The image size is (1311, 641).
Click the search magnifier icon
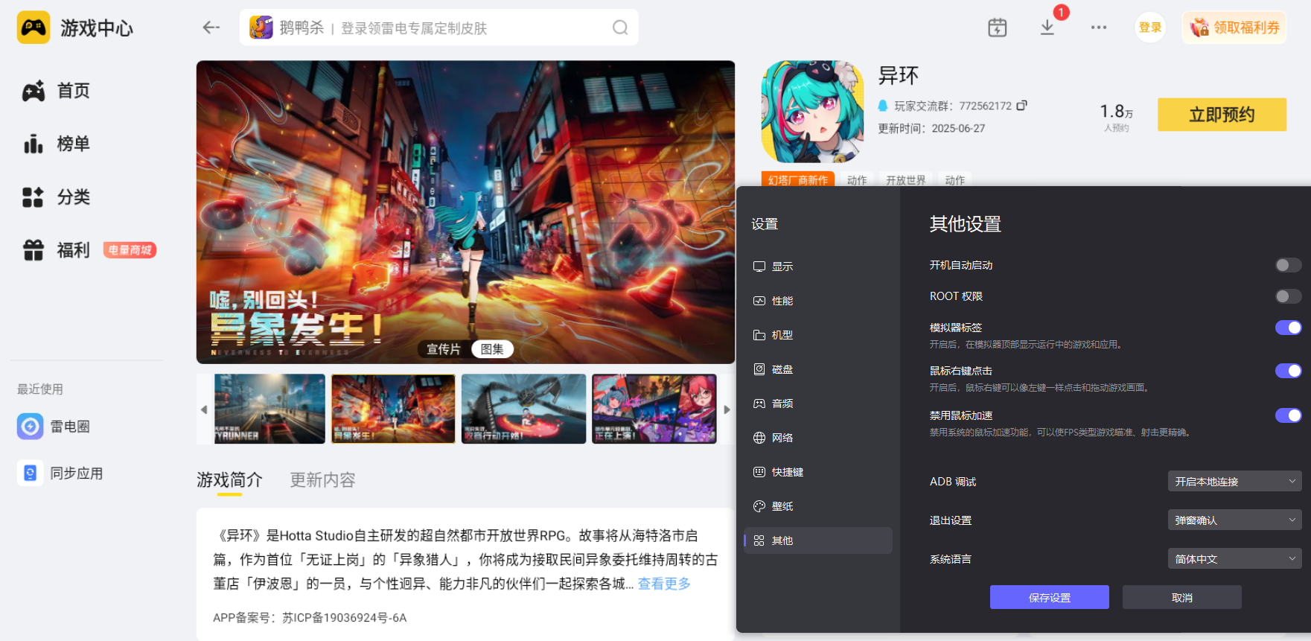(620, 28)
